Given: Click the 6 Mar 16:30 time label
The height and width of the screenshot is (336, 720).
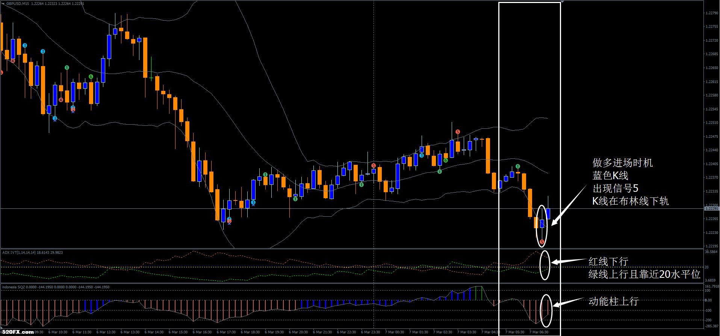Looking at the screenshot, I should click(x=202, y=332).
